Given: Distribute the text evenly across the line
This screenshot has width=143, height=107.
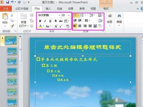Looking at the screenshot, I should (95, 26).
